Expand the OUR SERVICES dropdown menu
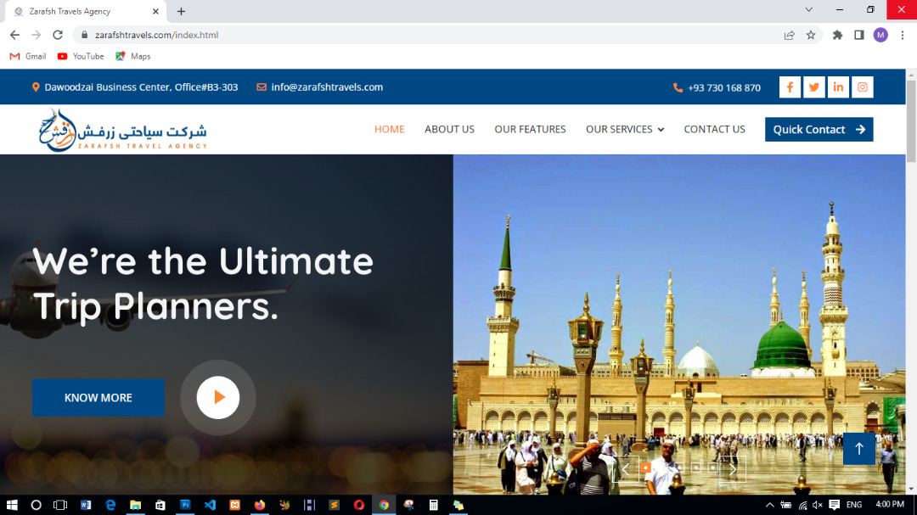Image resolution: width=917 pixels, height=515 pixels. click(x=625, y=129)
